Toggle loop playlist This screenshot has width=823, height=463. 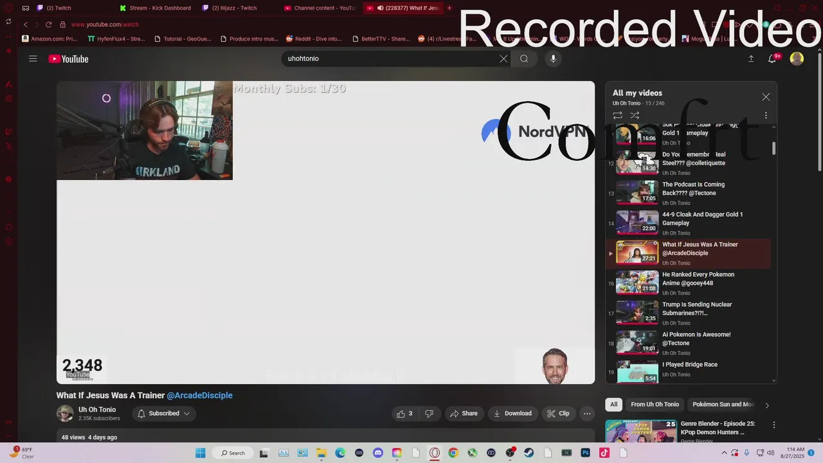coord(617,116)
